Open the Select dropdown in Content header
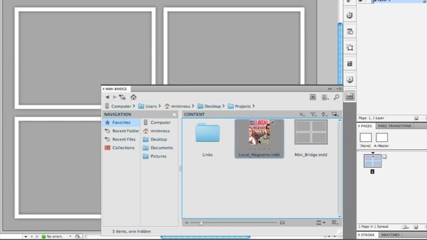The height and width of the screenshot is (240, 427). [302, 115]
